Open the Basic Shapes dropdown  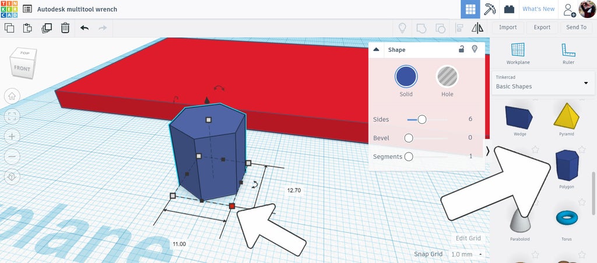(543, 83)
